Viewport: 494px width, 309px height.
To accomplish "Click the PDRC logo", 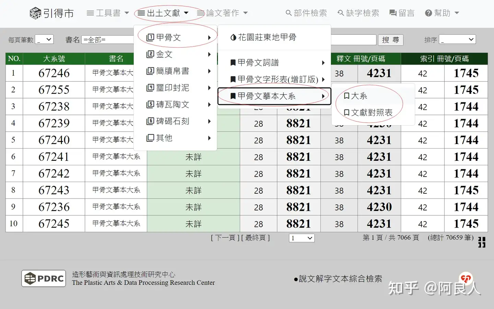I will point(44,278).
